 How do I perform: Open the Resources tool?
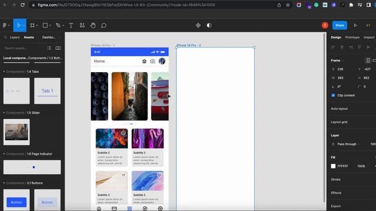82,25
